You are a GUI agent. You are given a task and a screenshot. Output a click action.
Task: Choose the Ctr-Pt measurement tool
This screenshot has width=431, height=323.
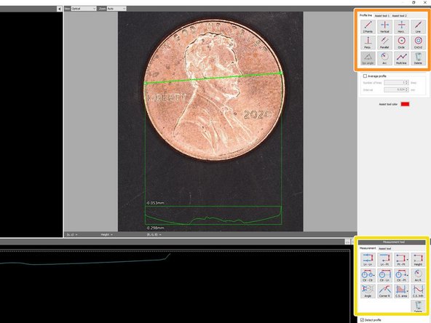coord(401,275)
